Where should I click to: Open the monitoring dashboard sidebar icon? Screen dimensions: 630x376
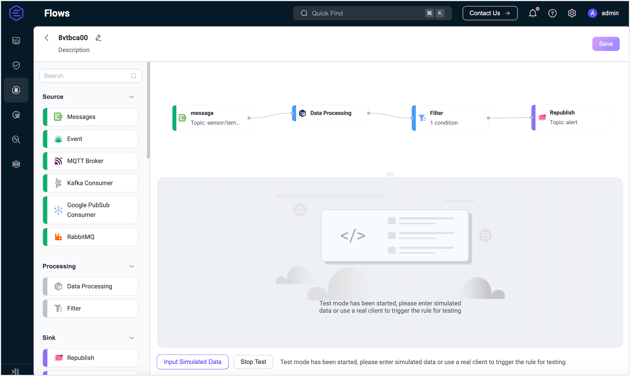click(x=16, y=41)
